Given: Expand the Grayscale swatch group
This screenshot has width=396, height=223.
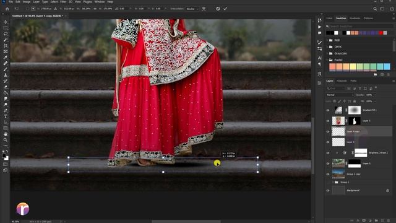Looking at the screenshot, I should tap(327, 53).
